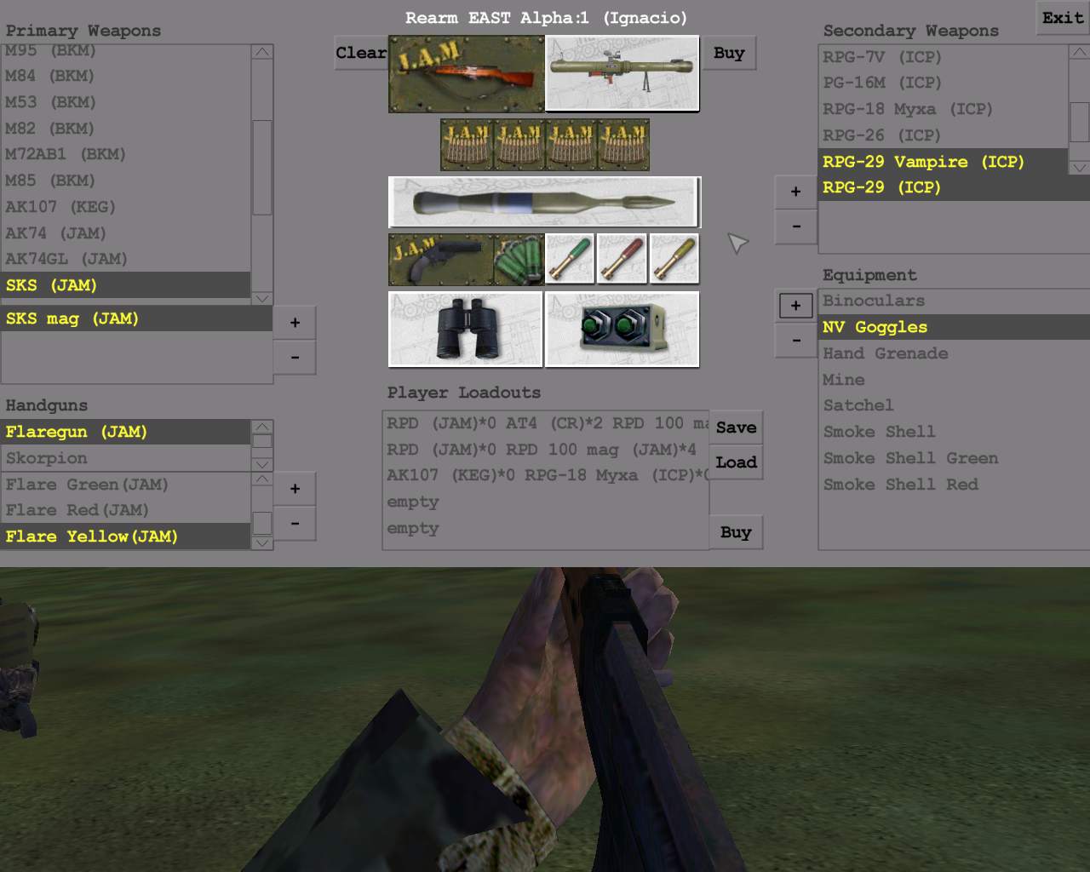Secondary weapons list down arrow
This screenshot has width=1090, height=872.
1079,167
